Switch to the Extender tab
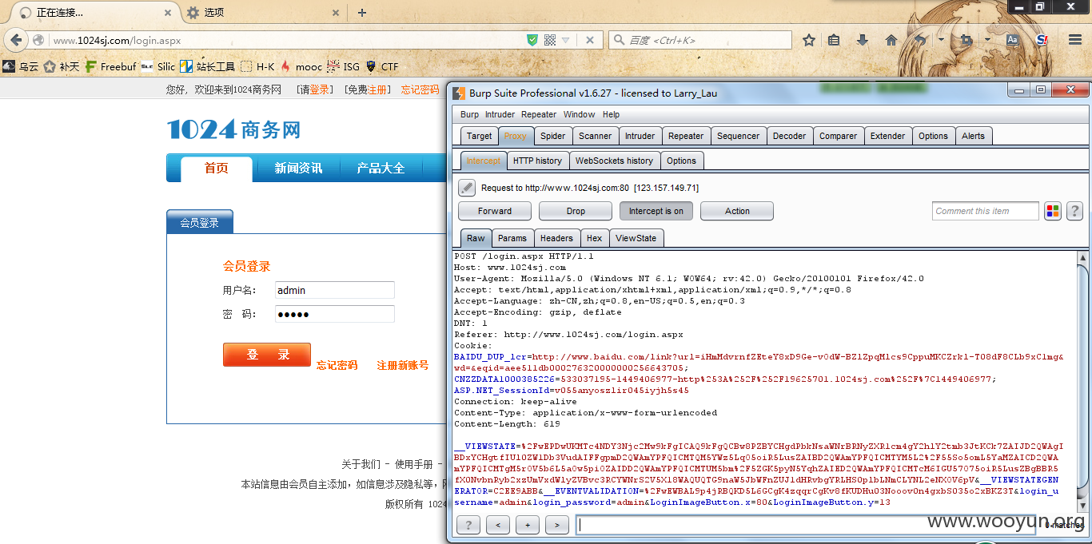This screenshot has height=544, width=1092. tap(887, 136)
